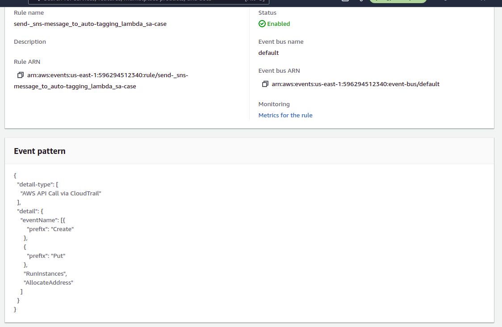Copy the Rule ARN with its copy icon
Viewport: 502px width, 327px height.
coord(21,75)
